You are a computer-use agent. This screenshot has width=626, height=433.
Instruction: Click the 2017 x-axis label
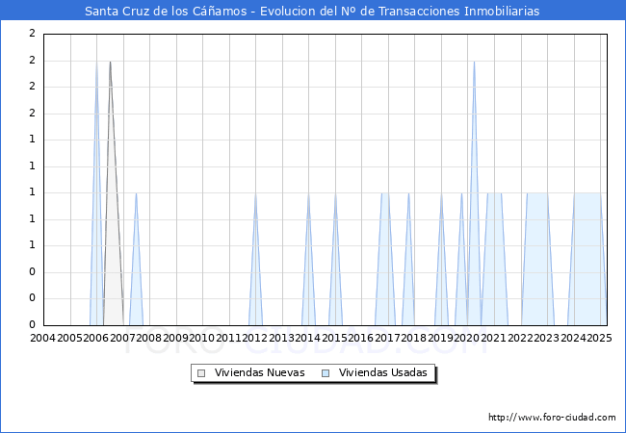pos(387,338)
